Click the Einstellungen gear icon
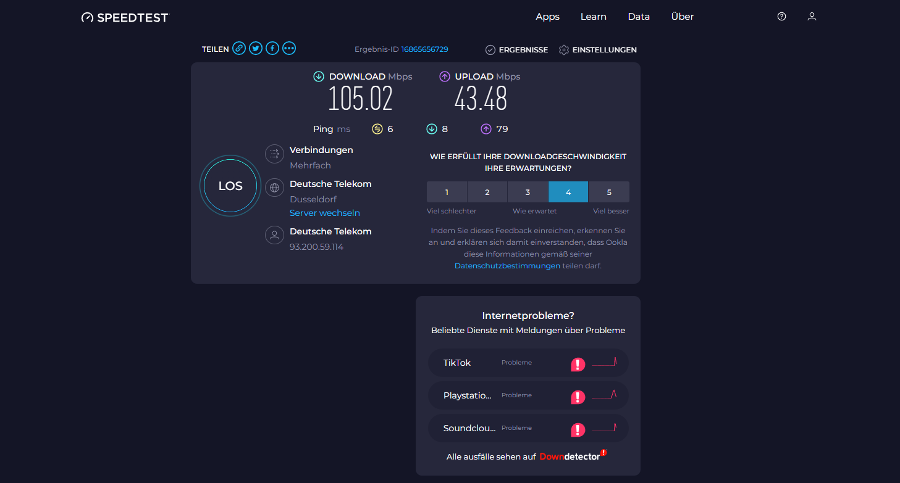Screen dimensions: 900x483 [564, 50]
